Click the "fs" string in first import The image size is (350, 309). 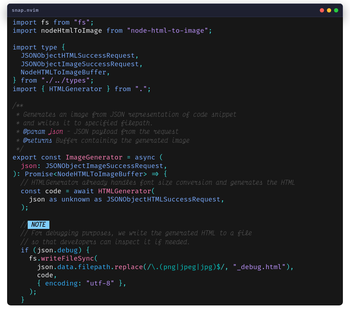click(x=82, y=22)
